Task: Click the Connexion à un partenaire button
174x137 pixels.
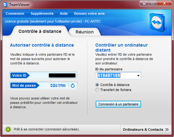Action: coord(118,104)
